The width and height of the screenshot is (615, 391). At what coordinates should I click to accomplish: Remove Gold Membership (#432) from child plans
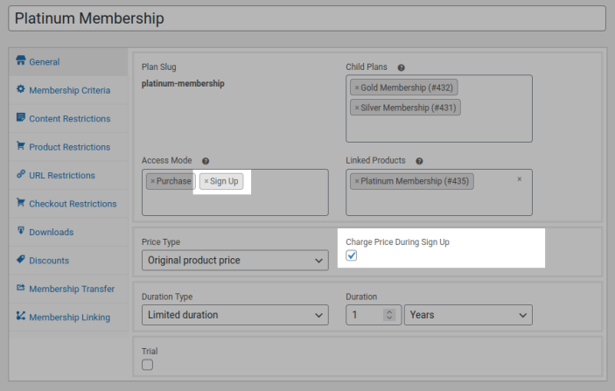coord(357,88)
